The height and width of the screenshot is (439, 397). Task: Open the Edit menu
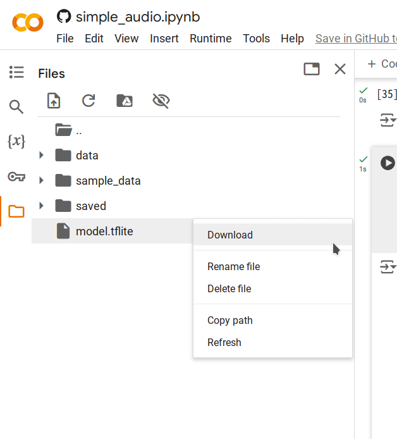[94, 39]
